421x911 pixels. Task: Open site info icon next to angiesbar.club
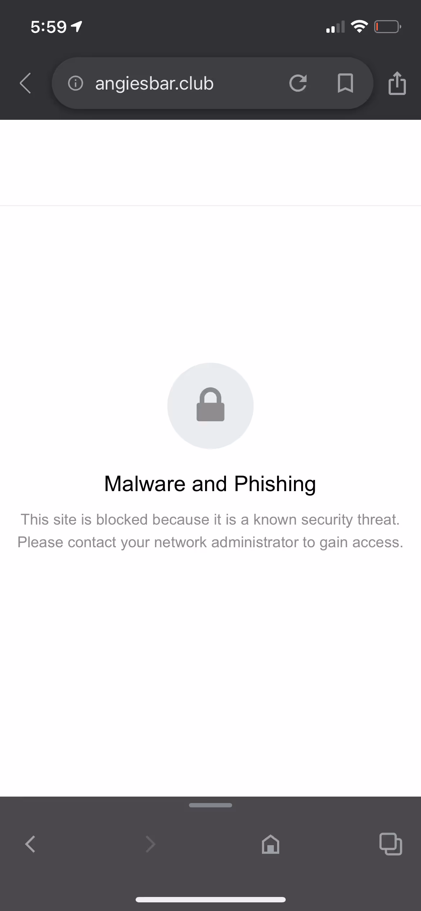coord(76,83)
